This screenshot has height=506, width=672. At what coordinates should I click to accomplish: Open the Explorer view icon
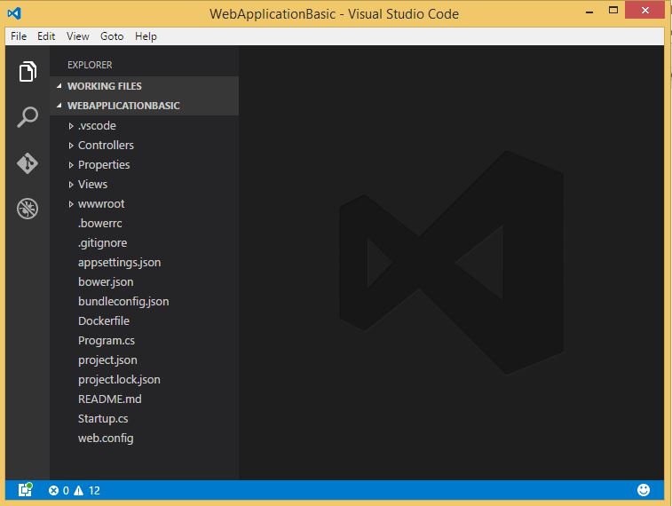point(28,71)
